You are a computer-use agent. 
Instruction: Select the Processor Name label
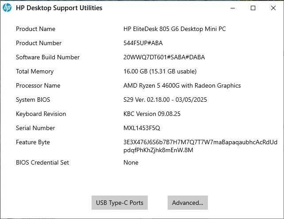pyautogui.click(x=38, y=85)
